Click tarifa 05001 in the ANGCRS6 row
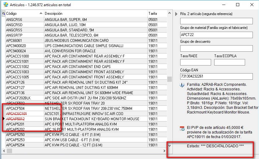This screenshot has width=259, height=159. pos(153,20)
